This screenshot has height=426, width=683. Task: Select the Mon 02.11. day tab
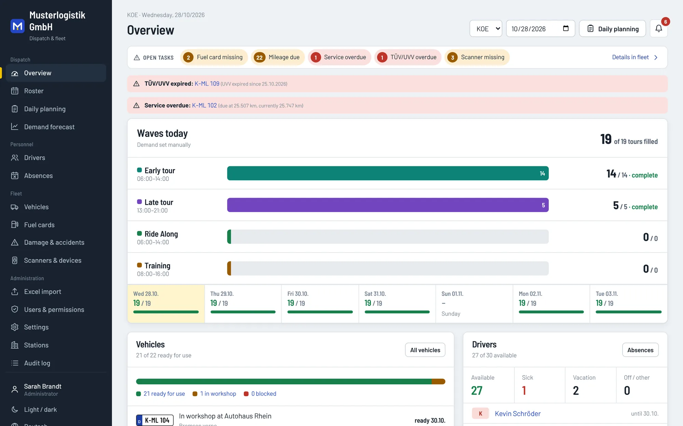551,304
